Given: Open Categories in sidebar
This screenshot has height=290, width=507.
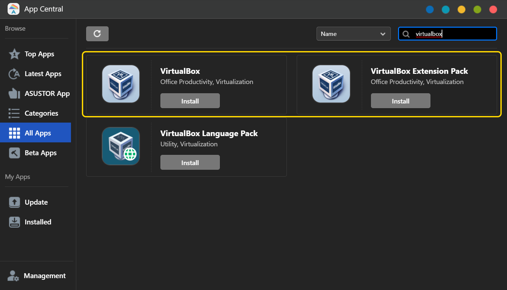Looking at the screenshot, I should [36, 113].
